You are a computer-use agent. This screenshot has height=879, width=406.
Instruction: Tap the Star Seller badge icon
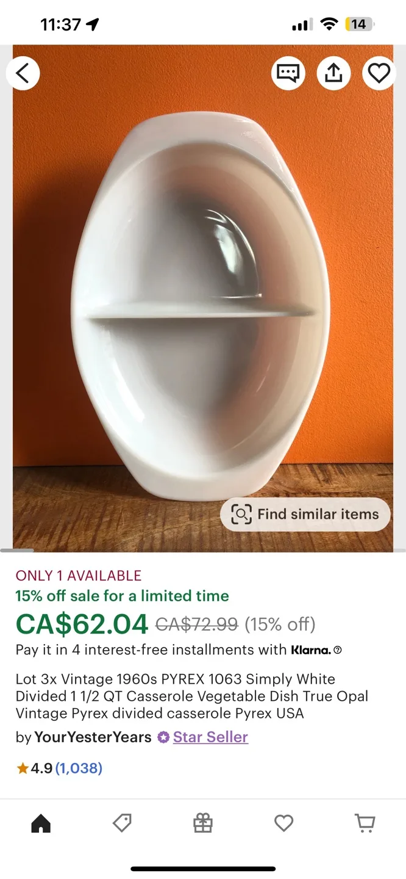click(163, 737)
